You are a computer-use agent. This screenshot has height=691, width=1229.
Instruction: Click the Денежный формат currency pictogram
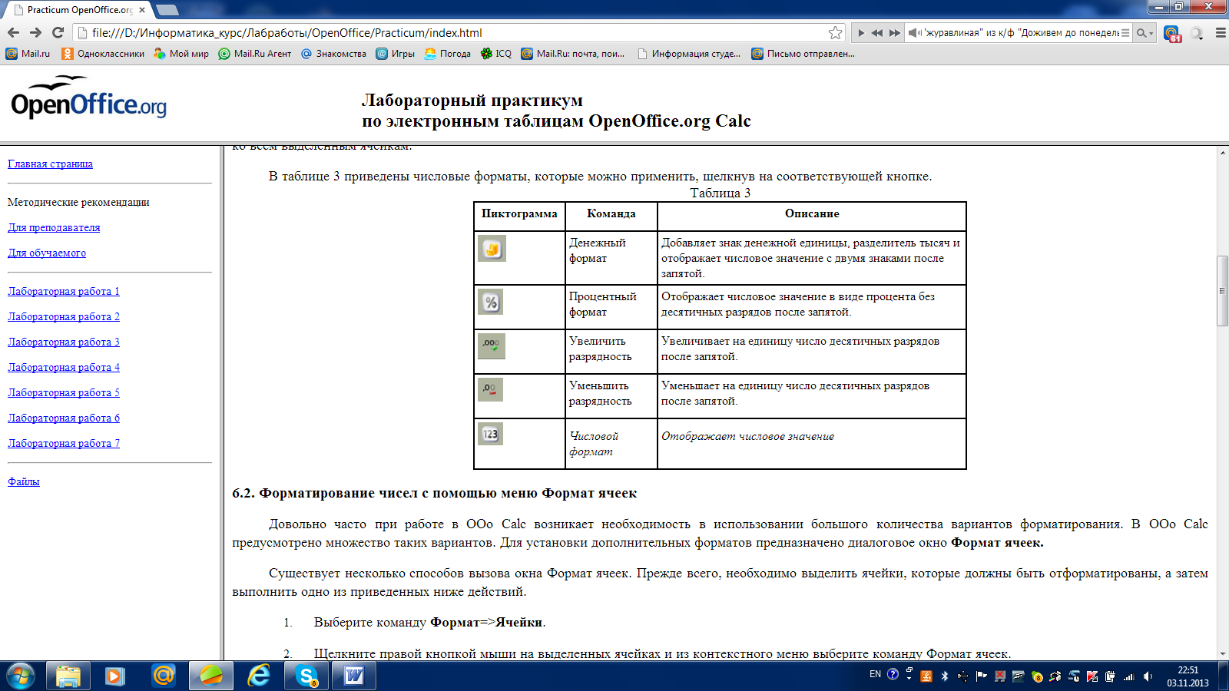pyautogui.click(x=492, y=249)
